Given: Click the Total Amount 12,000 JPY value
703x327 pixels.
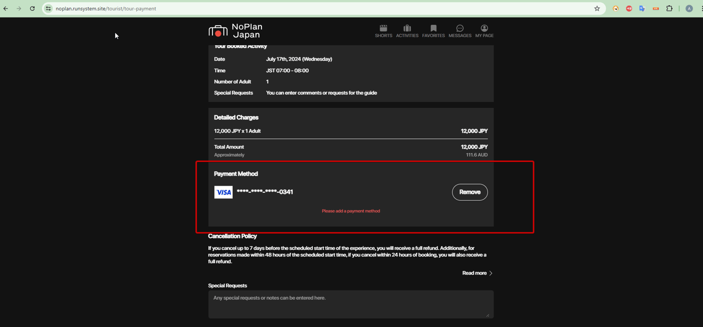Looking at the screenshot, I should [474, 147].
